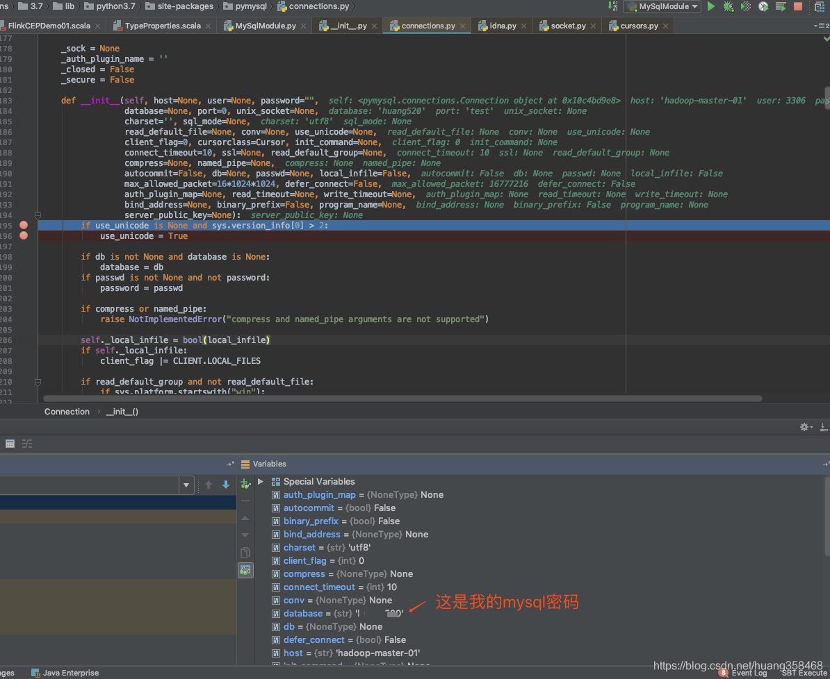Open the profiler icon in the toolbar

763,7
